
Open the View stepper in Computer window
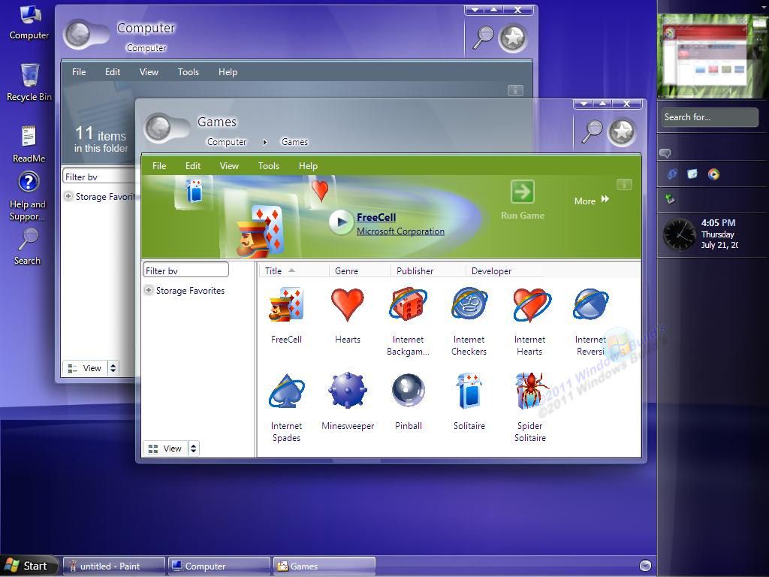click(x=113, y=367)
